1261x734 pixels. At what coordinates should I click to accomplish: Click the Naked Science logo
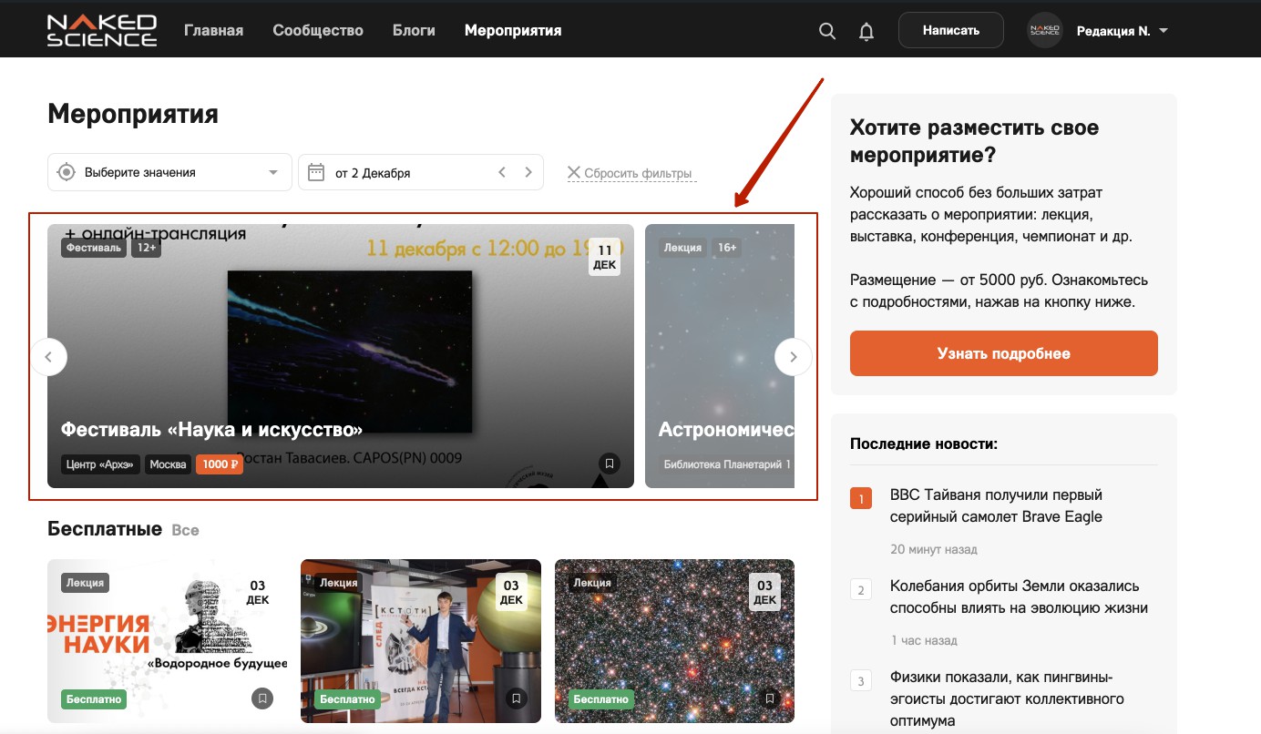[102, 30]
